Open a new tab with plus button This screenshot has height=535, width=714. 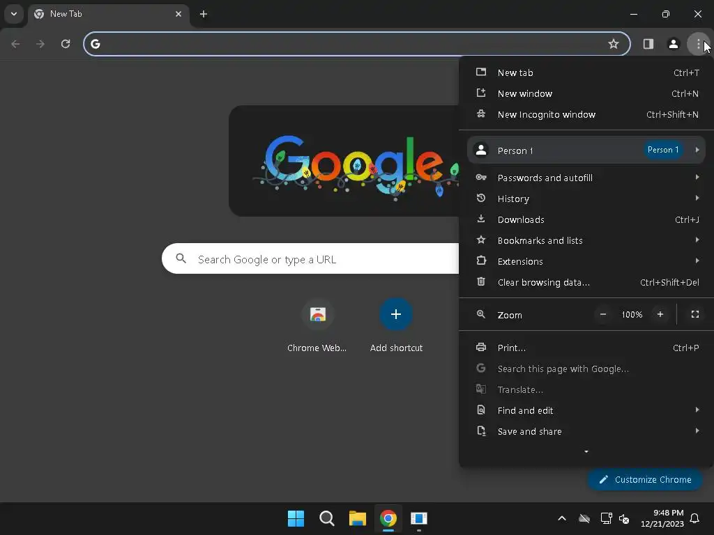coord(204,14)
